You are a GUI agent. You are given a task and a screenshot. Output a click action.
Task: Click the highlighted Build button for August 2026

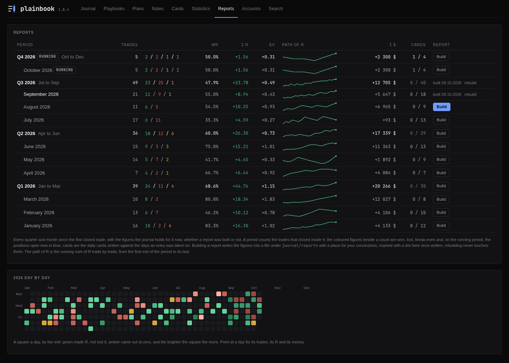tap(442, 107)
